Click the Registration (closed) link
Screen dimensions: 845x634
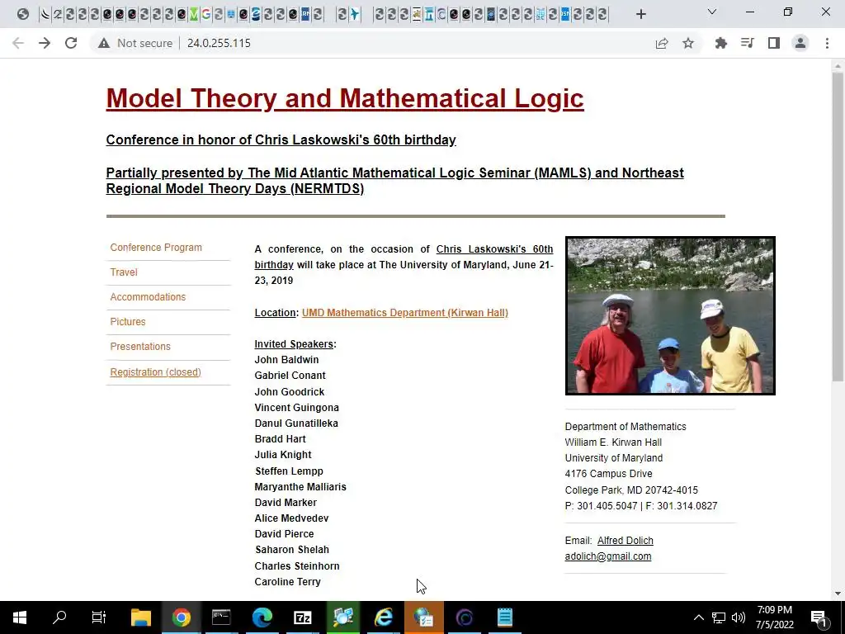pos(155,372)
